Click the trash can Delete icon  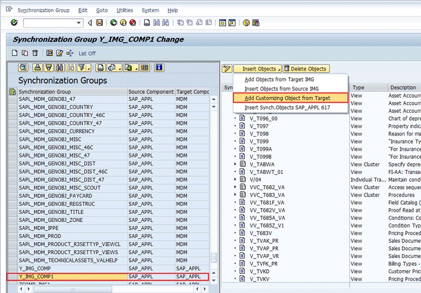pyautogui.click(x=35, y=53)
